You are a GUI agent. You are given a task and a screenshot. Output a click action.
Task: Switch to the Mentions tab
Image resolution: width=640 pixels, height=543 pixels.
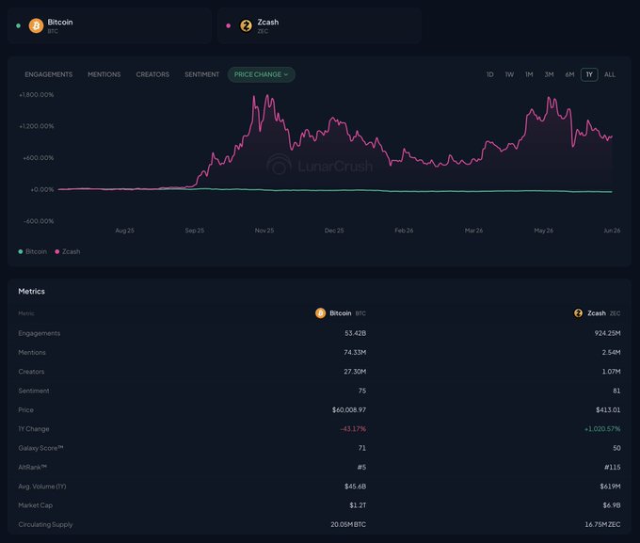click(104, 74)
